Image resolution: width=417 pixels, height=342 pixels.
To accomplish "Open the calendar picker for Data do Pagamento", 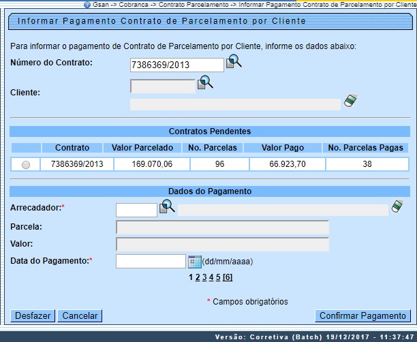I will [194, 262].
